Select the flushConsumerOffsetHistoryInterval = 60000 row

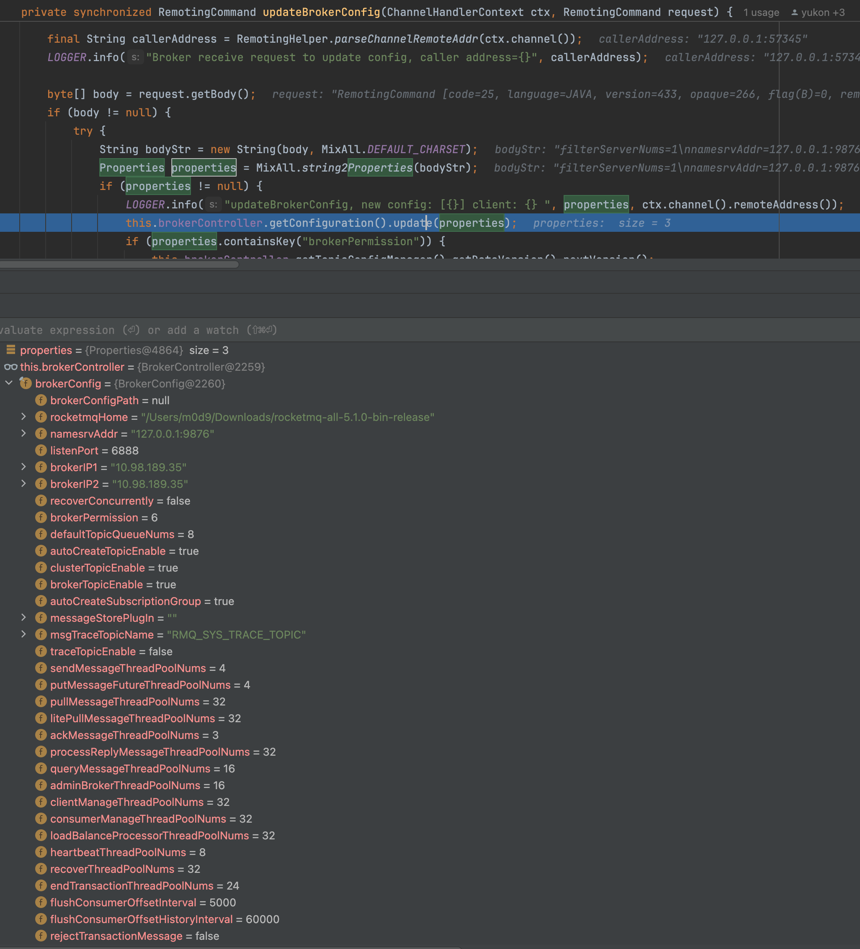[x=430, y=919]
